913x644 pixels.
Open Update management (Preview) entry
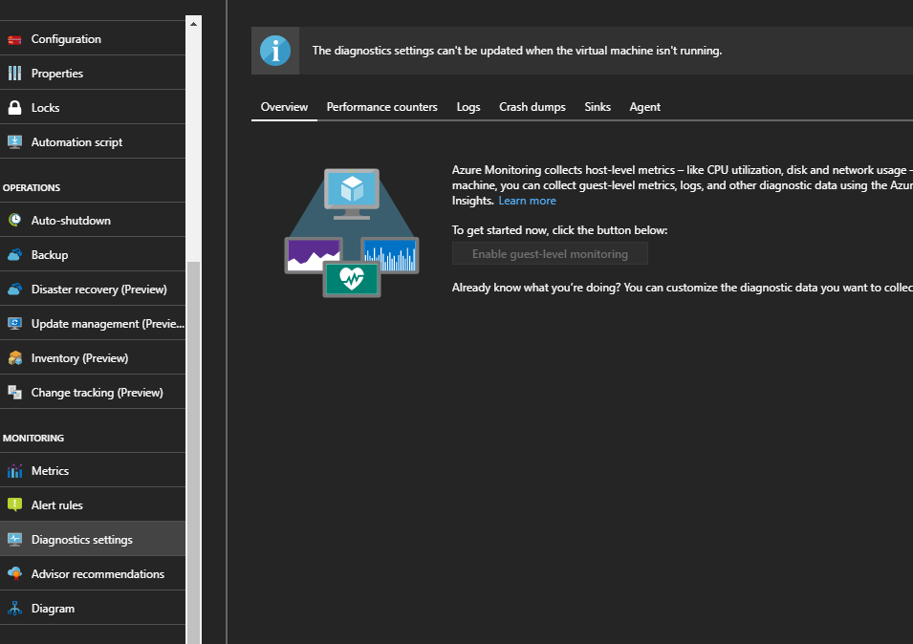93,323
